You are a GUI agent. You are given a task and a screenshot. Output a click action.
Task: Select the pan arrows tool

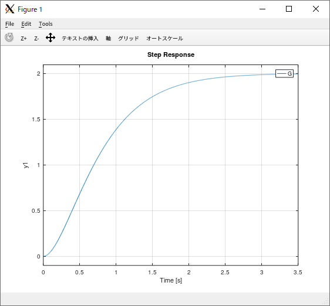coord(50,38)
